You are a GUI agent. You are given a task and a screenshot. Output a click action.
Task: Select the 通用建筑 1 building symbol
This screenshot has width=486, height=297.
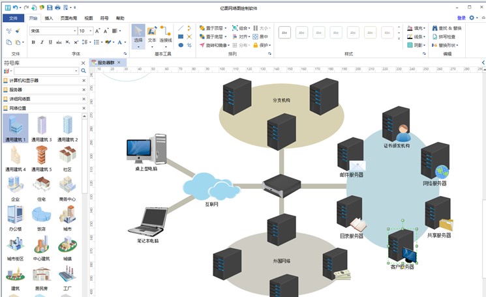pyautogui.click(x=16, y=128)
